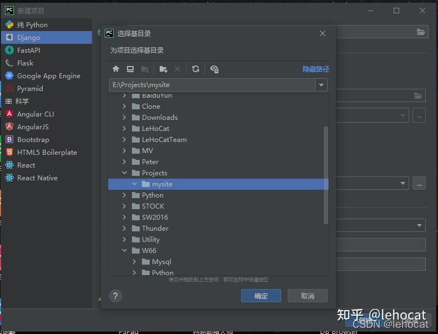Select the Downloads folder name
Viewport: 438px width, 334px height.
(160, 118)
